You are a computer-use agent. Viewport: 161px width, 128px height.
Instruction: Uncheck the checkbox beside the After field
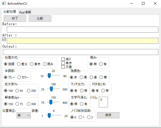(4, 40)
